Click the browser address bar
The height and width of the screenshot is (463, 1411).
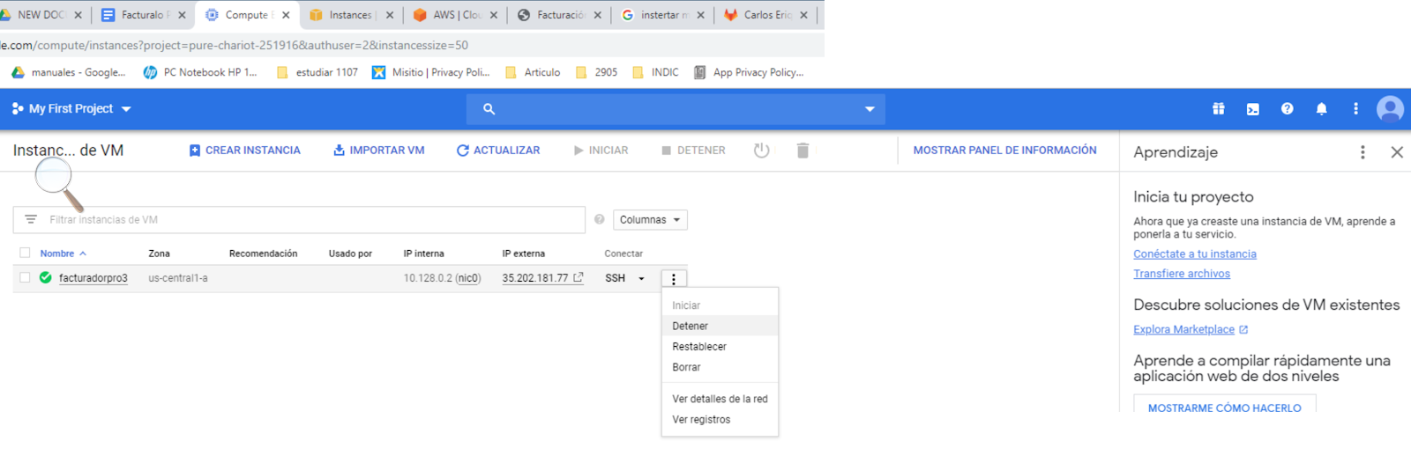point(412,45)
